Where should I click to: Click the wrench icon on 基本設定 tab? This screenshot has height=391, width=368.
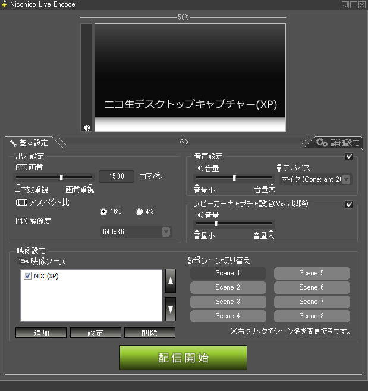click(x=13, y=143)
